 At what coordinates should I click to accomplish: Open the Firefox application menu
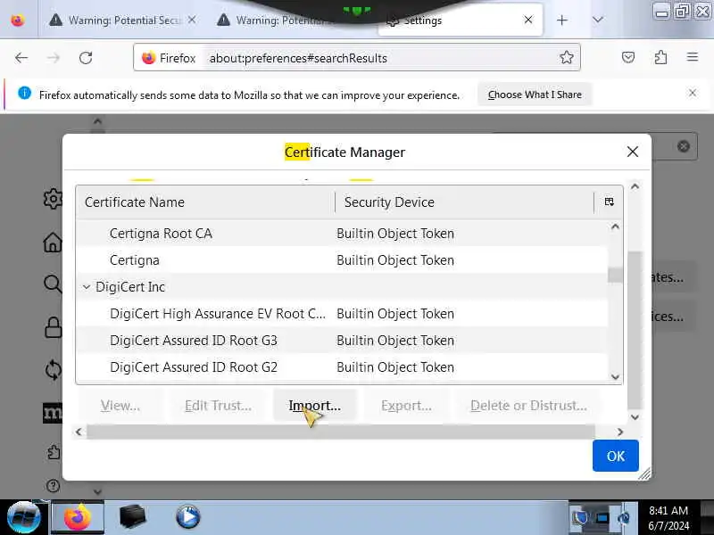pos(693,57)
